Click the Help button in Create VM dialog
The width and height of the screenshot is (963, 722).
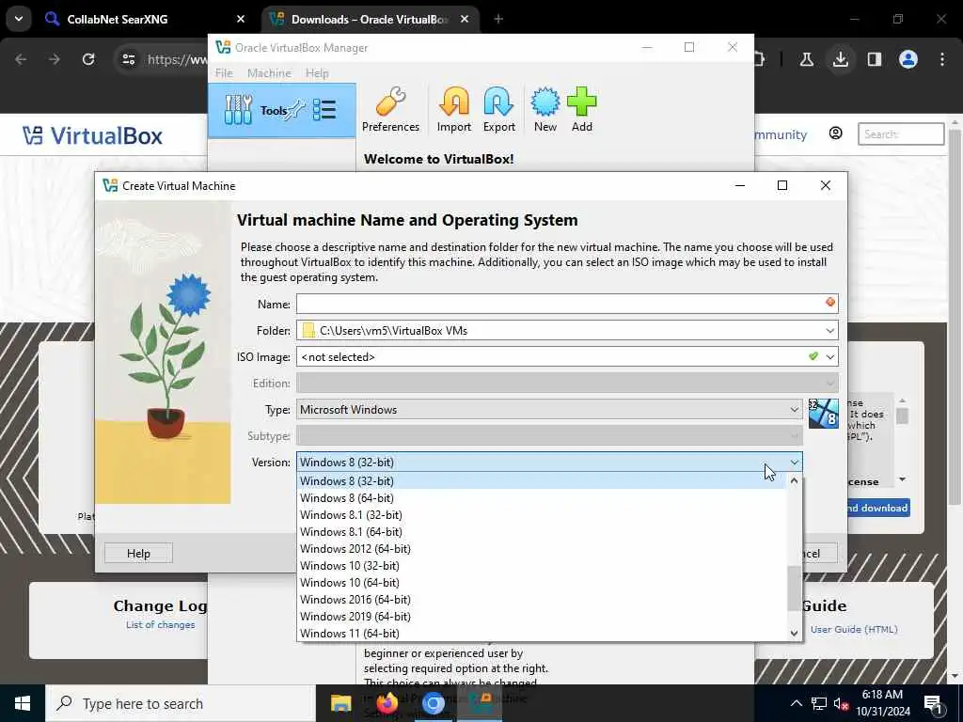pyautogui.click(x=138, y=553)
